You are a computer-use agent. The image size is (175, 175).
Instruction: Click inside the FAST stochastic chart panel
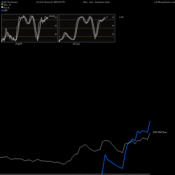coord(29,28)
